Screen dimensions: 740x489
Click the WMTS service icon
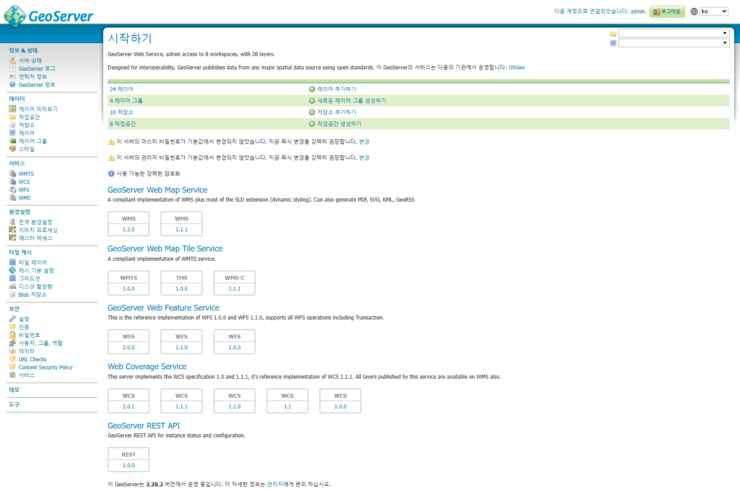pyautogui.click(x=12, y=174)
